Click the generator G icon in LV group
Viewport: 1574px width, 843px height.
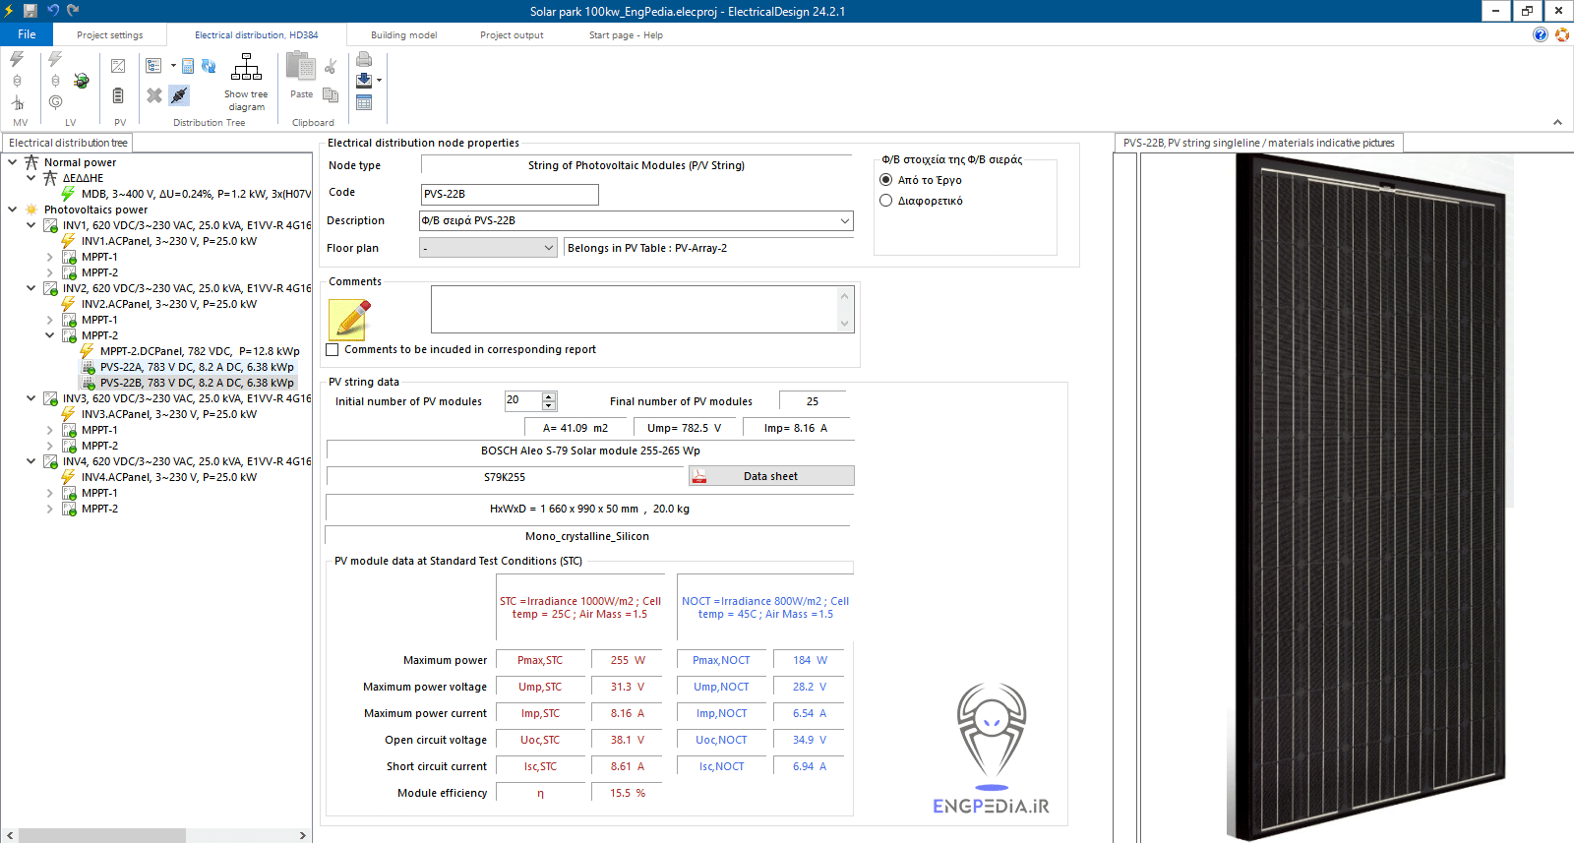[x=55, y=101]
